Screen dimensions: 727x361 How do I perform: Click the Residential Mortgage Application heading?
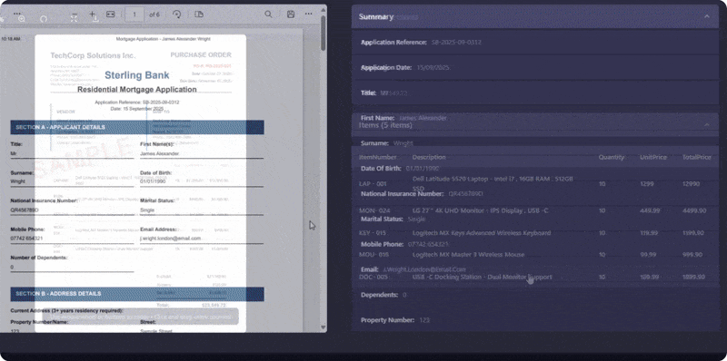pos(137,89)
